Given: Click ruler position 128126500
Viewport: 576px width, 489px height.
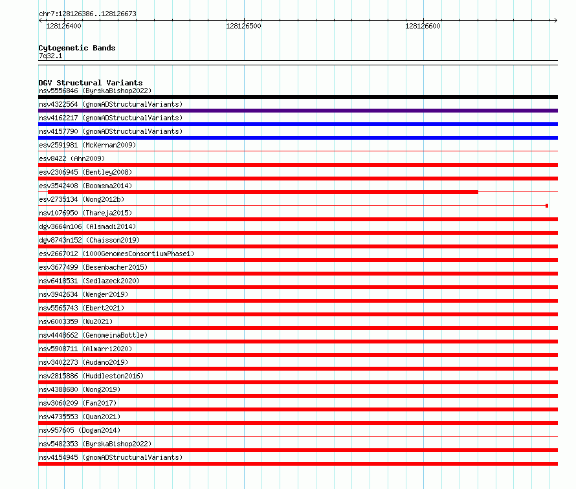Looking at the screenshot, I should coord(243,26).
